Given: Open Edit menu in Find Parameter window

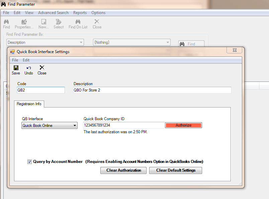Looking at the screenshot, I should click(x=17, y=13).
